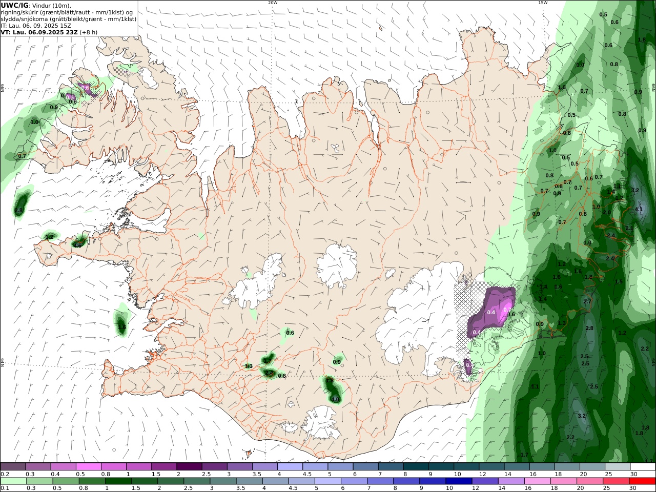Click the '20W' longitude label

[x=273, y=3]
